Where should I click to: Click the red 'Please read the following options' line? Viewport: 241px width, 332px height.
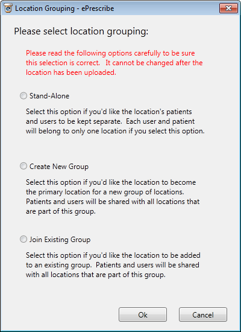pyautogui.click(x=110, y=53)
